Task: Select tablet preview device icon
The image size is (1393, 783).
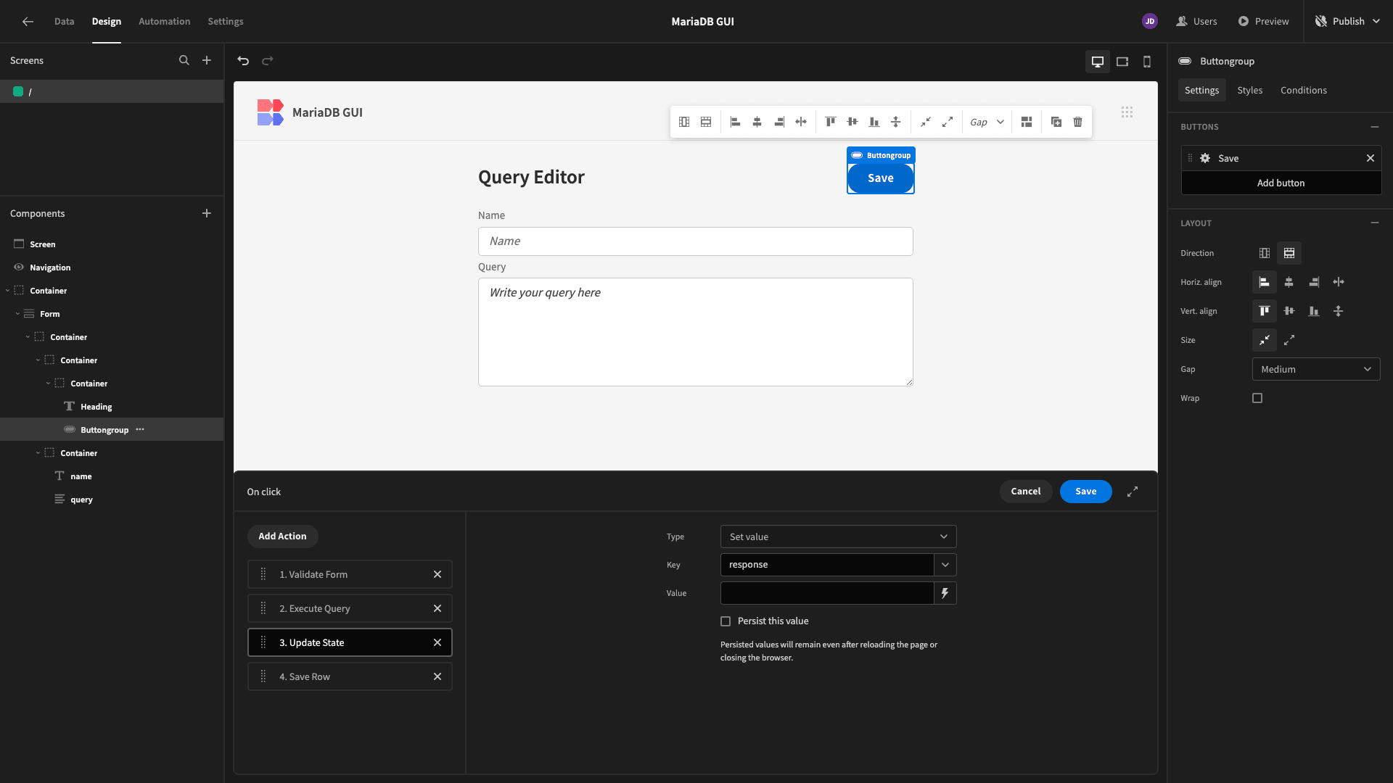Action: click(x=1122, y=62)
